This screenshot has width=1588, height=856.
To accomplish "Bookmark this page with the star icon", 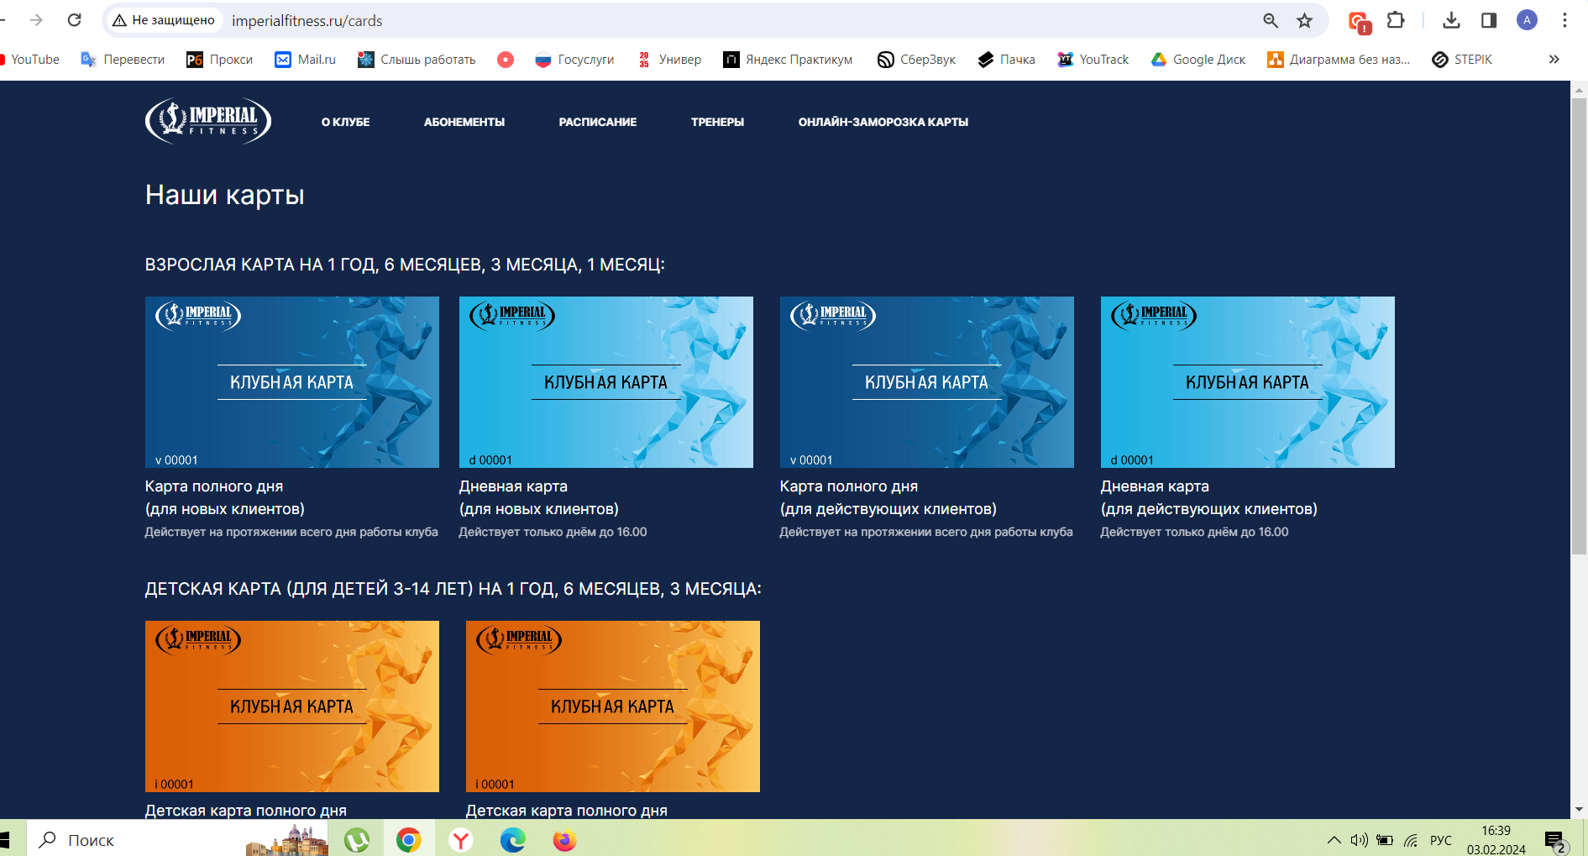I will click(1304, 20).
